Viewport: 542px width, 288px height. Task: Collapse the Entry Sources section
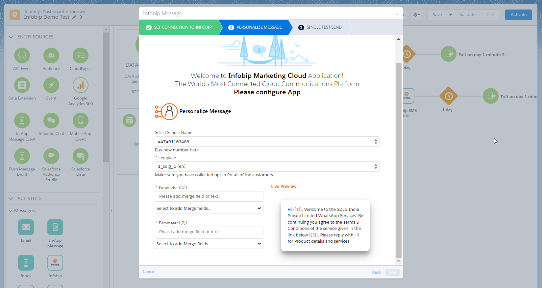click(x=11, y=37)
